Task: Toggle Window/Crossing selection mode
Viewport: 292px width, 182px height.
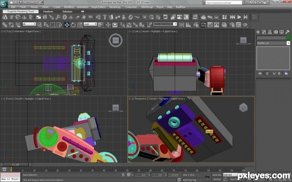Action: 59,25
